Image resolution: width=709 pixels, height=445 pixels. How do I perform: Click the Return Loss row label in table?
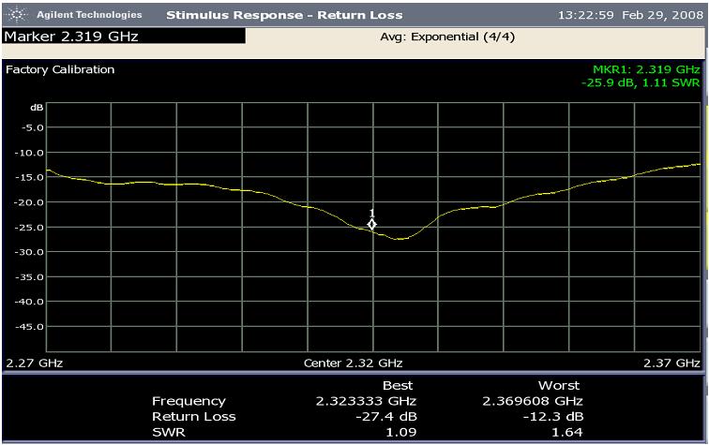click(193, 417)
